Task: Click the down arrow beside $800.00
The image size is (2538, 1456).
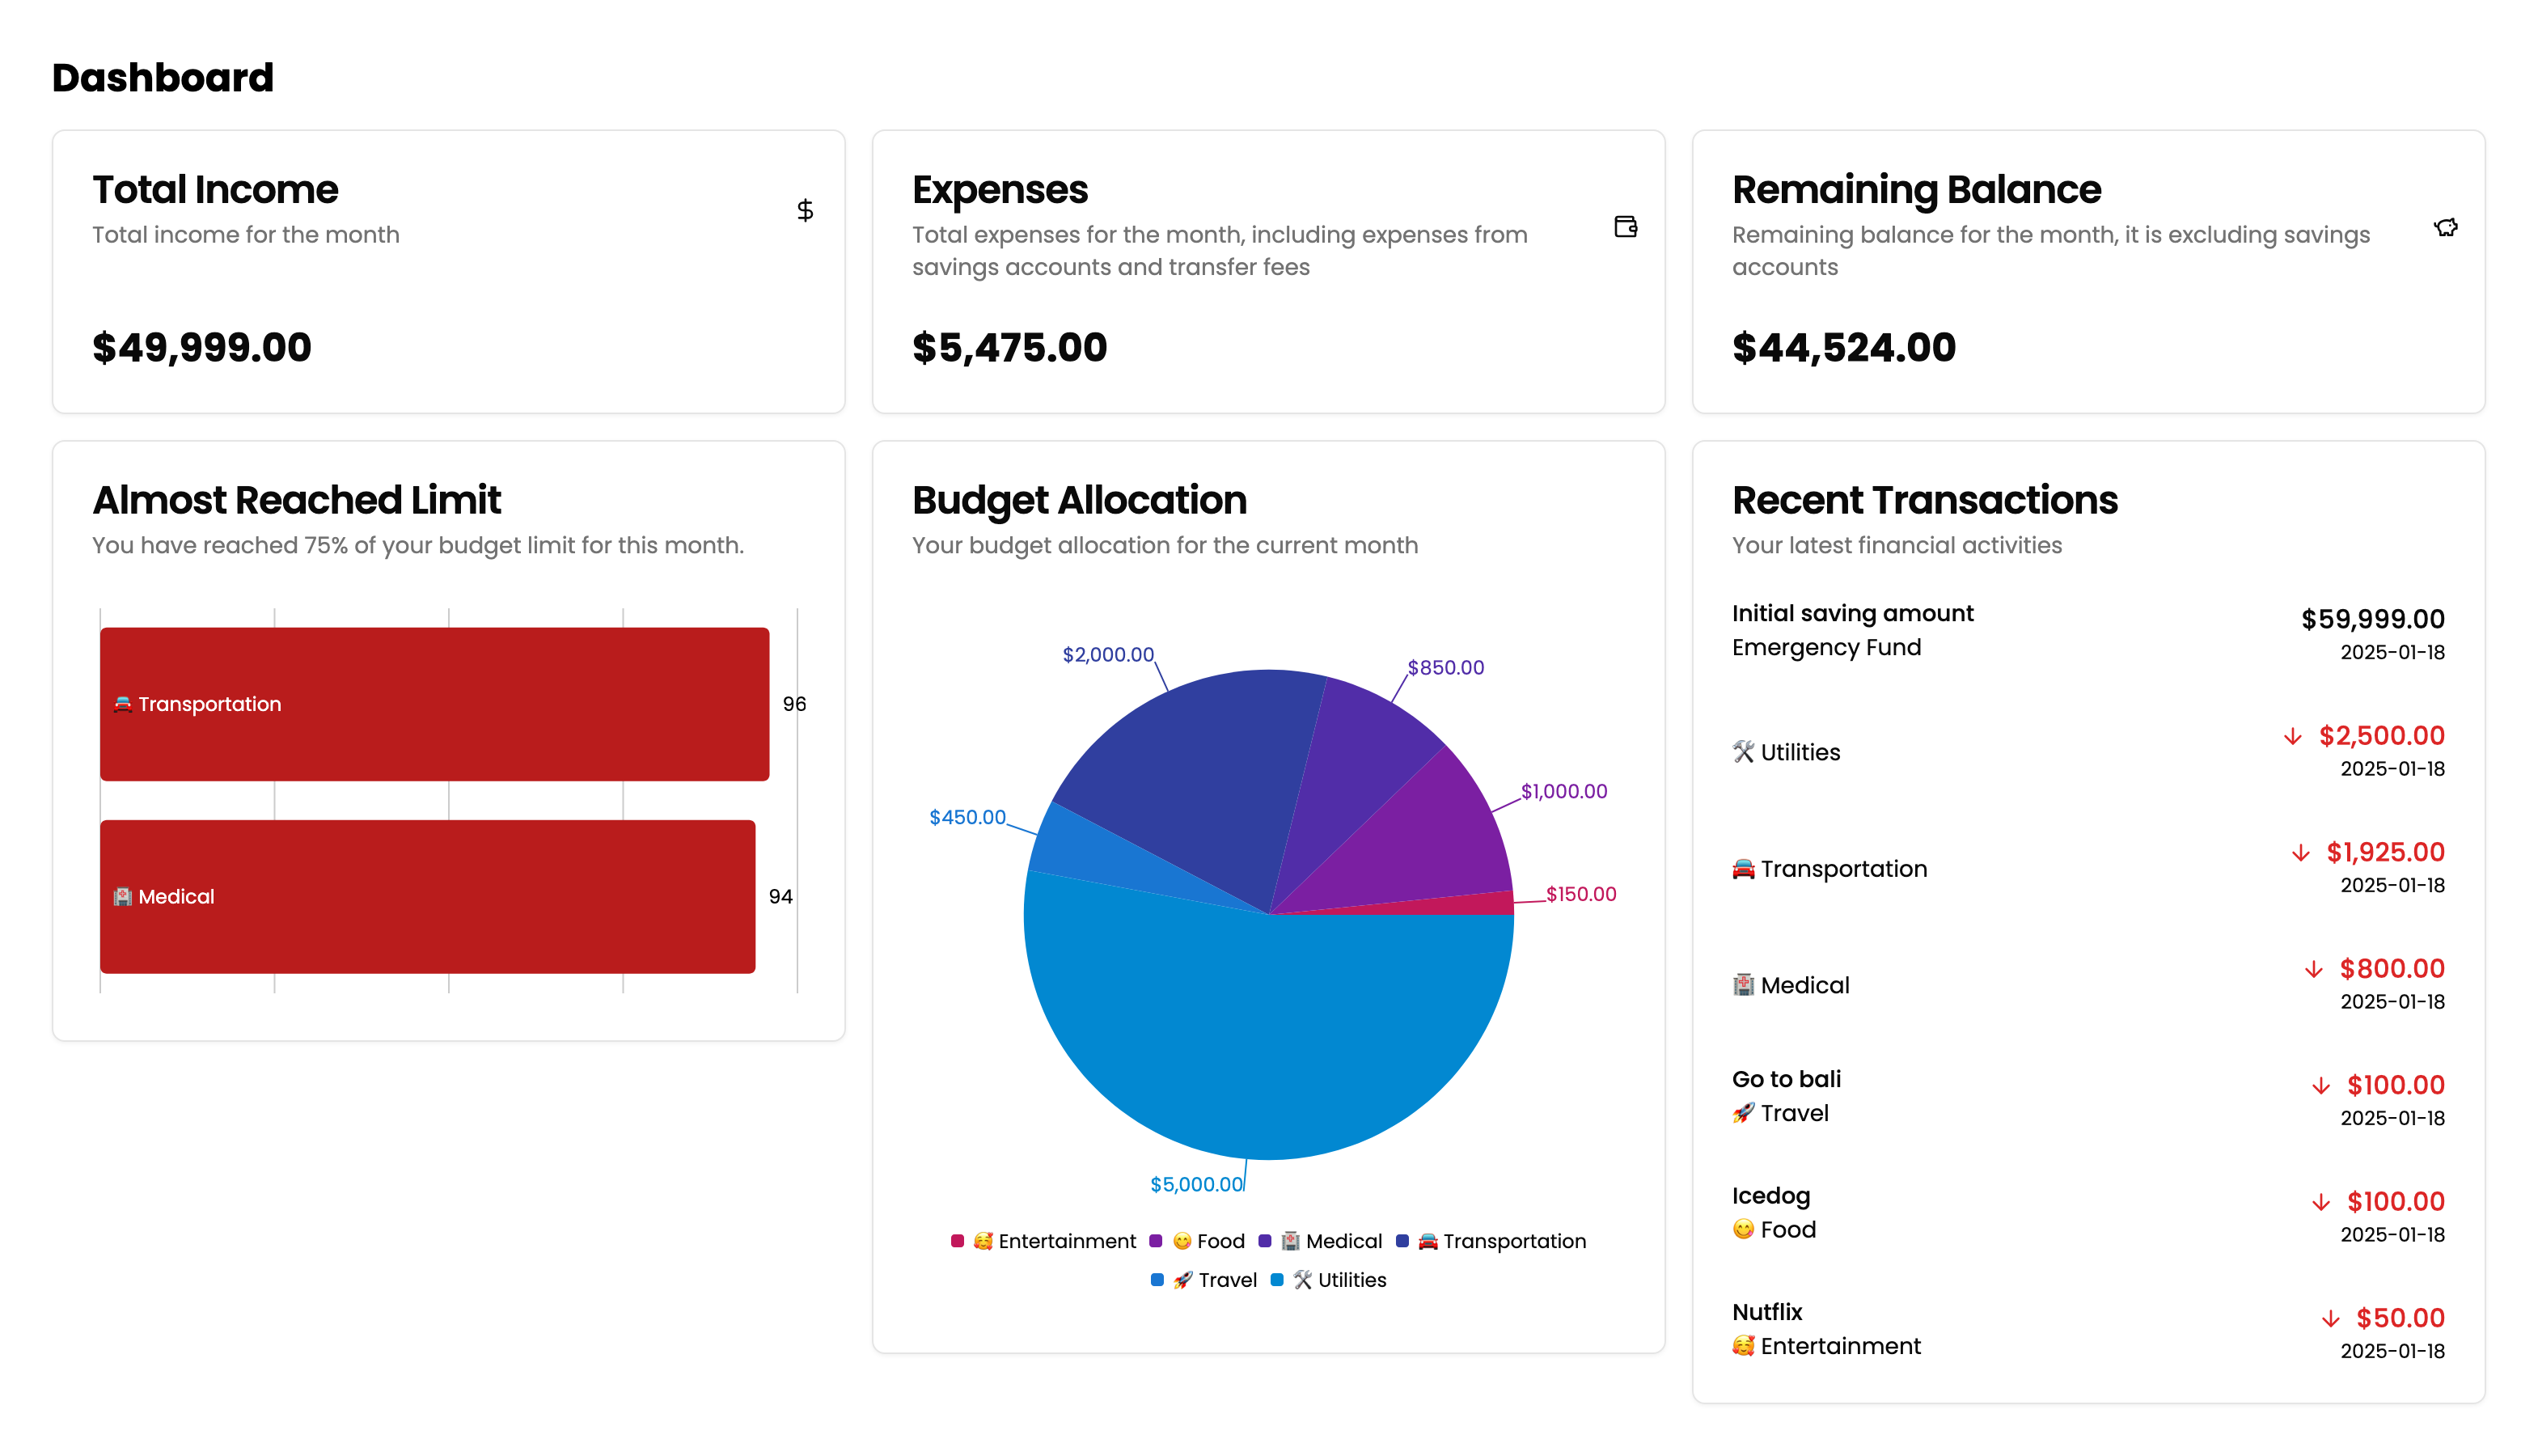Action: [x=2313, y=969]
